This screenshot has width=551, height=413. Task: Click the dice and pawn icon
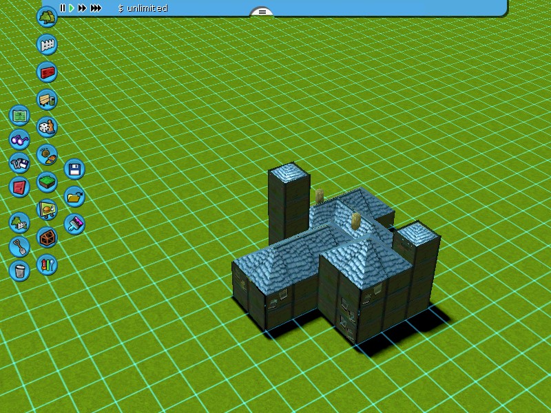(47, 127)
